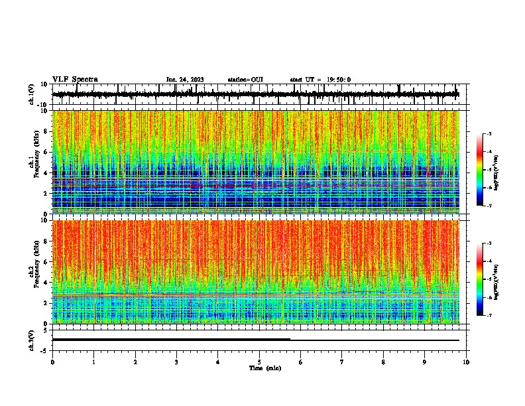Click the ch.2 spectrogram color bar
Screen dimensions: 525x406
coord(480,279)
